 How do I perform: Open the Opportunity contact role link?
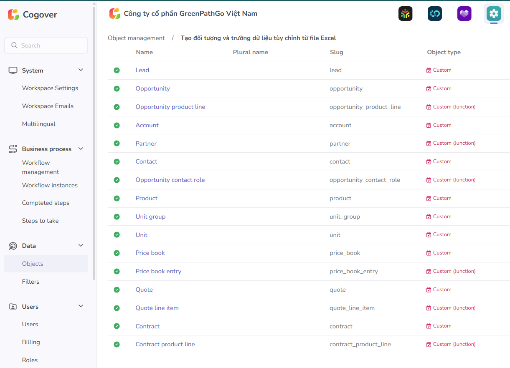[170, 180]
